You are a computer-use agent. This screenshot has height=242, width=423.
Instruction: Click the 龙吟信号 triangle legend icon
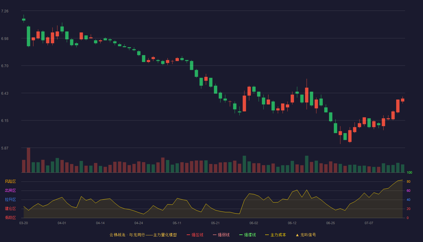297,235
